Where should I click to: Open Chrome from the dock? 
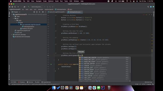77,88
